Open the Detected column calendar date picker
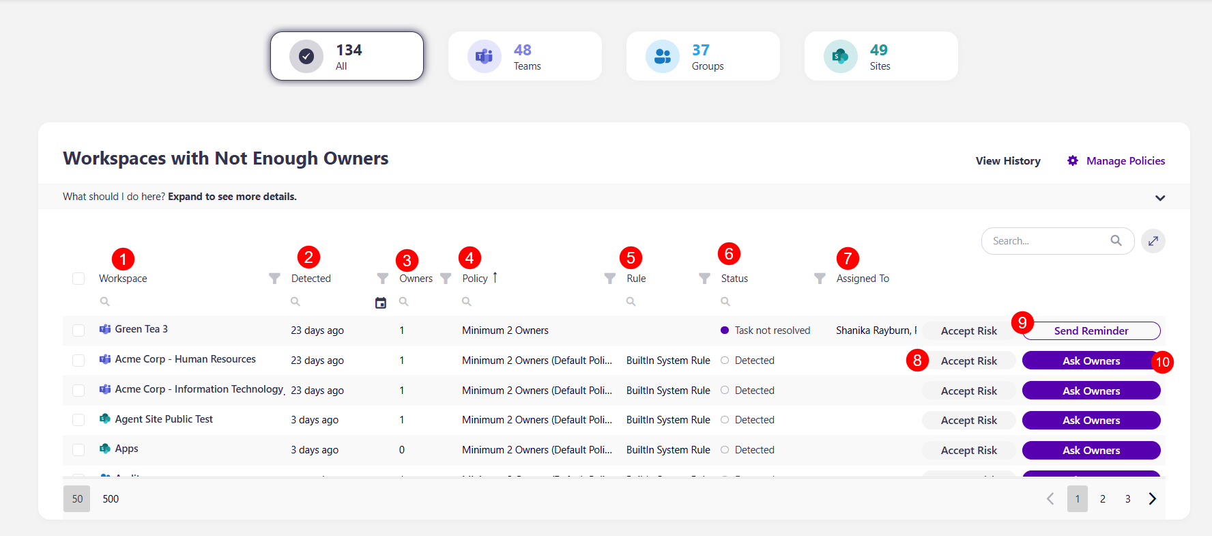 point(381,302)
